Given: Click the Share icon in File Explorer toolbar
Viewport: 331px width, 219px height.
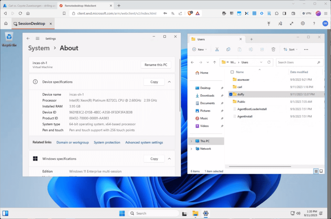Looking at the screenshot, I should (262, 49).
